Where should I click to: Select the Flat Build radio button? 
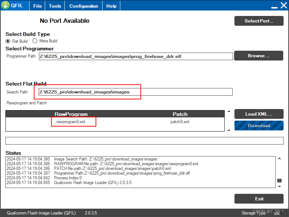pos(8,41)
